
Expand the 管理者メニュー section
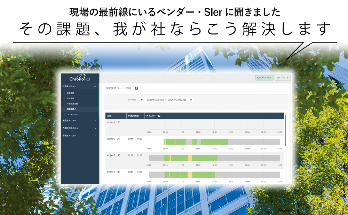[80, 136]
